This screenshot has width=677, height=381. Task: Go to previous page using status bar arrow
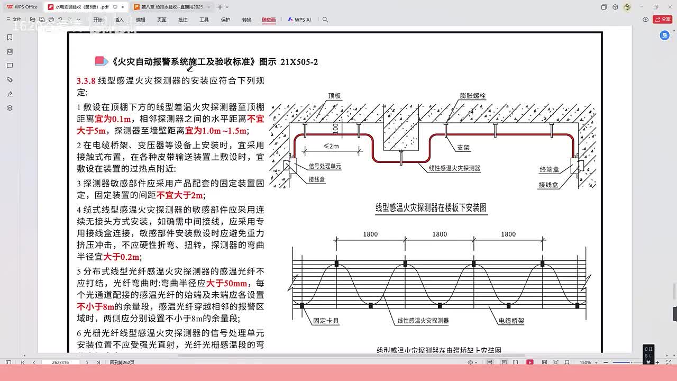click(x=34, y=362)
